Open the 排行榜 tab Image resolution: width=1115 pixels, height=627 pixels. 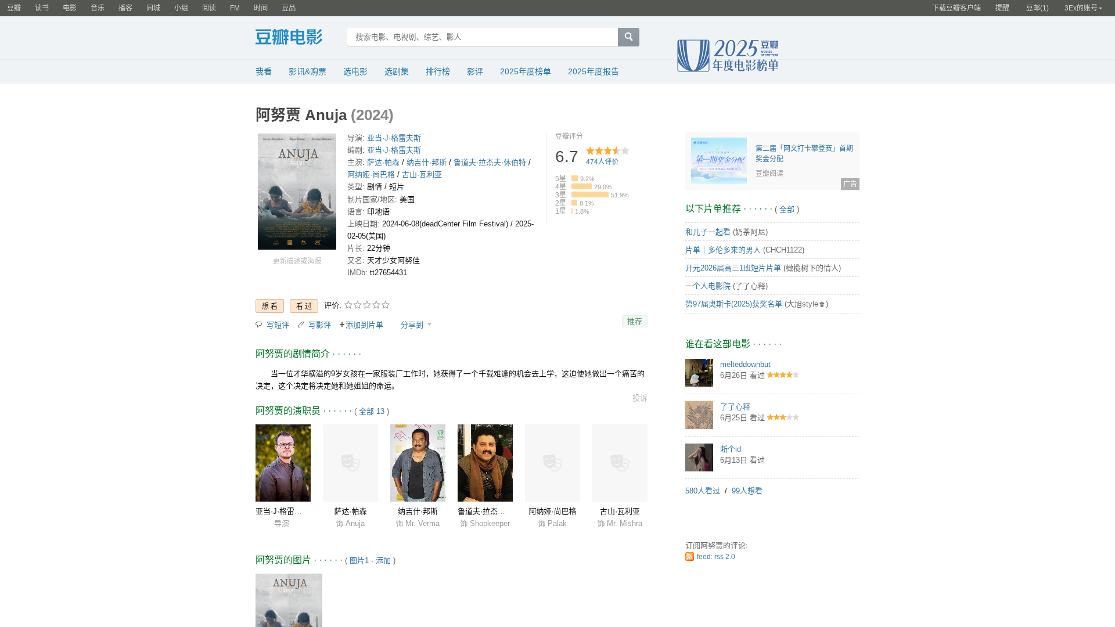[x=438, y=71]
